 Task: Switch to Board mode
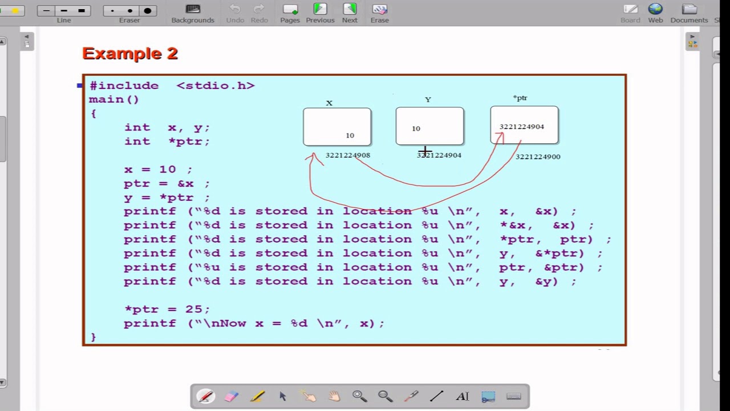pyautogui.click(x=630, y=14)
